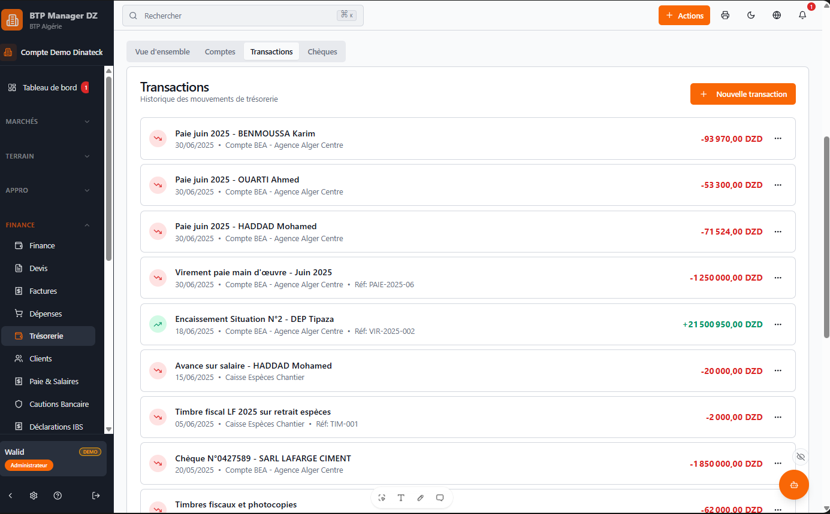830x514 pixels.
Task: Open Déclarations IBS sidebar item
Action: pos(48,427)
